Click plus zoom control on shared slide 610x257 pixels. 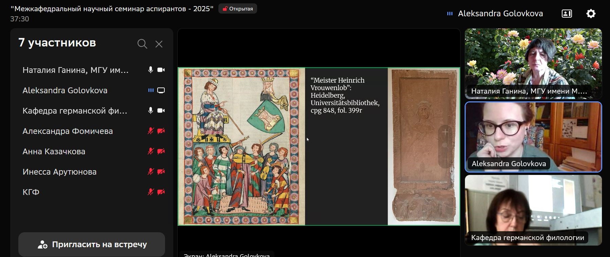coord(445,132)
